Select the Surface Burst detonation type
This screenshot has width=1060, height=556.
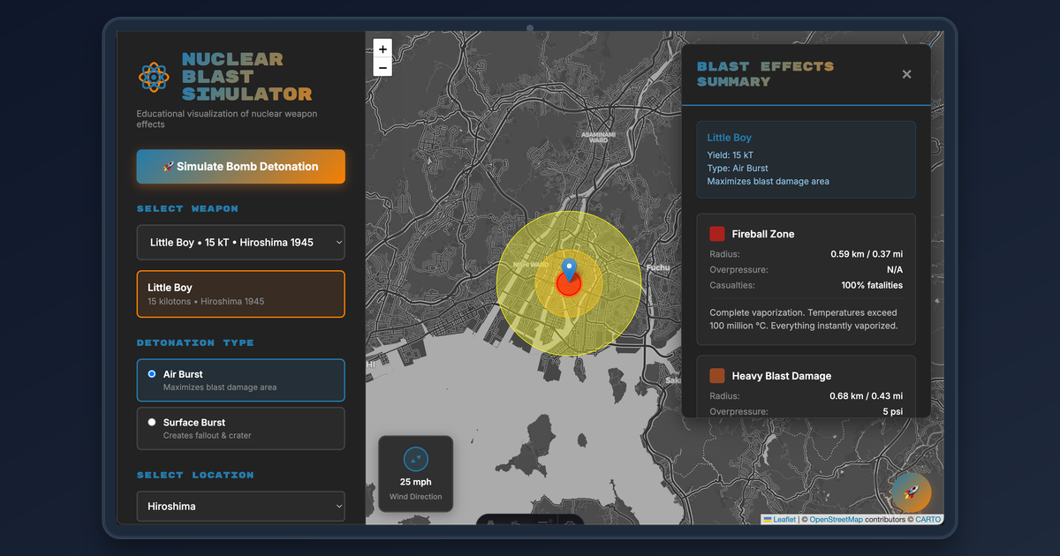[240, 428]
